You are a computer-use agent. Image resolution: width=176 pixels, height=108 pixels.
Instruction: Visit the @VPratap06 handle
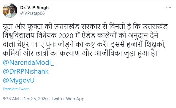[x=32, y=13]
